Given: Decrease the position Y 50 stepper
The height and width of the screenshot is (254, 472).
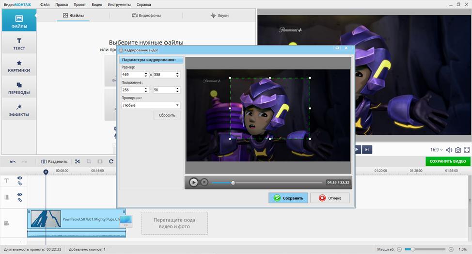Looking at the screenshot, I should coord(177,92).
